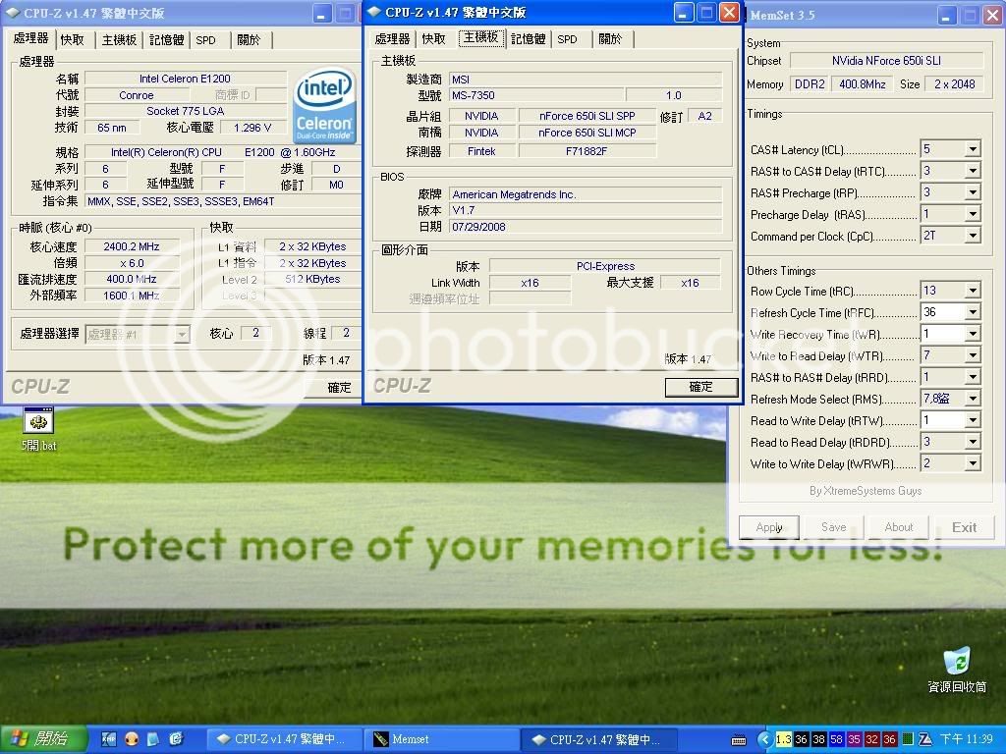The image size is (1006, 754).
Task: Click the Apply button in MemSet
Action: (x=768, y=527)
